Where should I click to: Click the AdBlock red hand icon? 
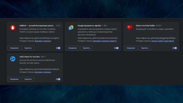click(13, 28)
